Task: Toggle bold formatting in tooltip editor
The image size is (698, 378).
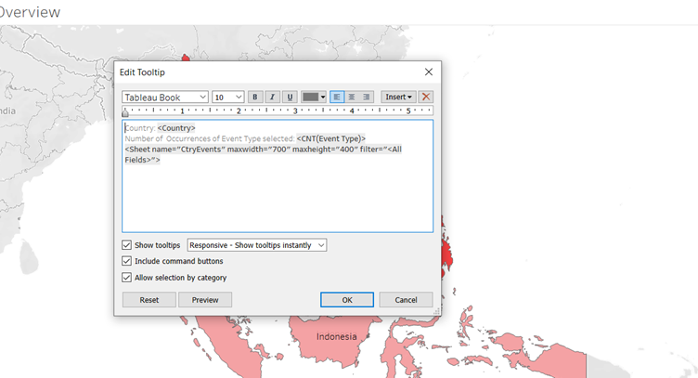Action: pos(255,97)
